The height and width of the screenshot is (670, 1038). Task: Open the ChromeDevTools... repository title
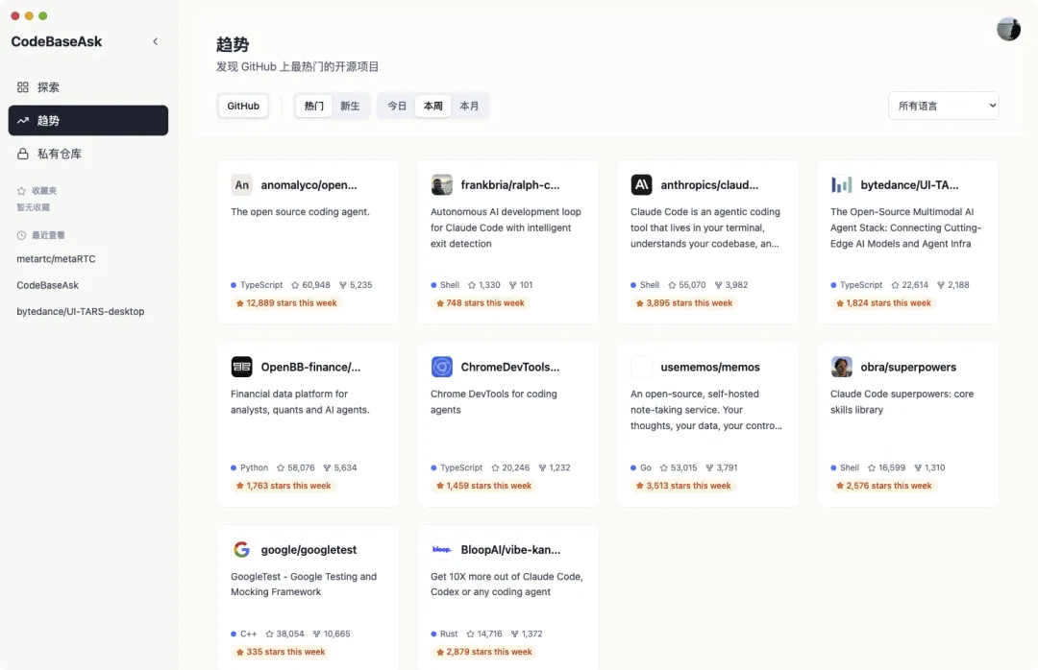tap(509, 367)
